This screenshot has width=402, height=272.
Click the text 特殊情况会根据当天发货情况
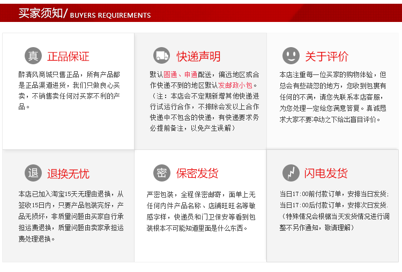[327, 216]
